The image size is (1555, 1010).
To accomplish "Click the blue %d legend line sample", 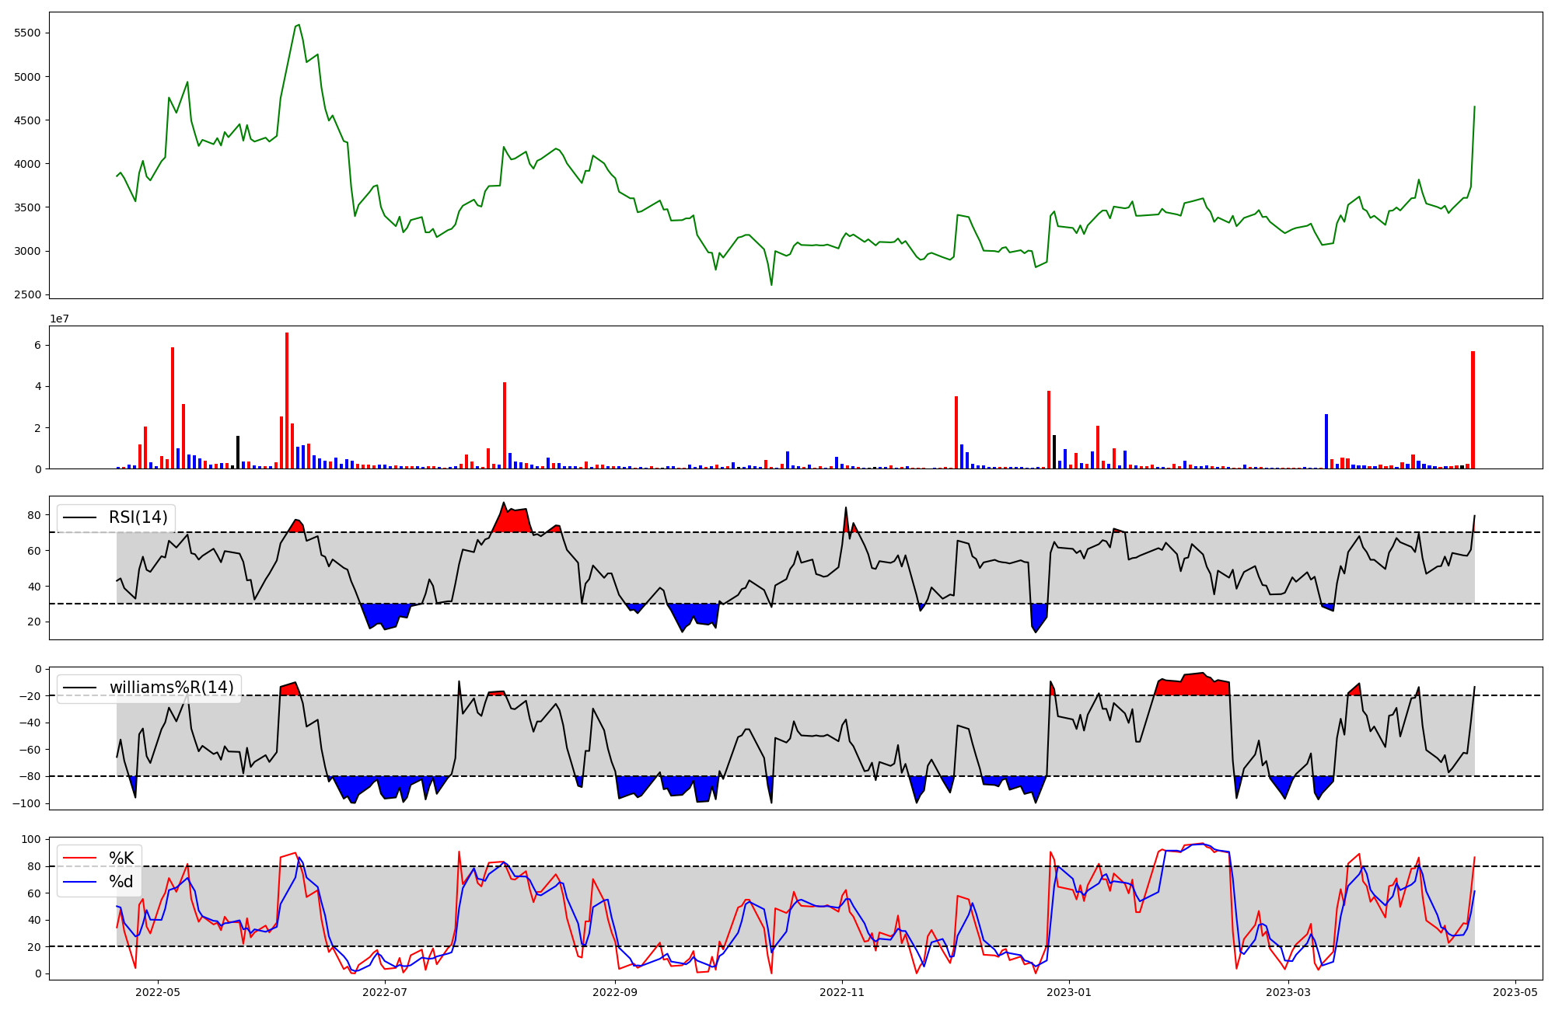I will pyautogui.click(x=80, y=882).
